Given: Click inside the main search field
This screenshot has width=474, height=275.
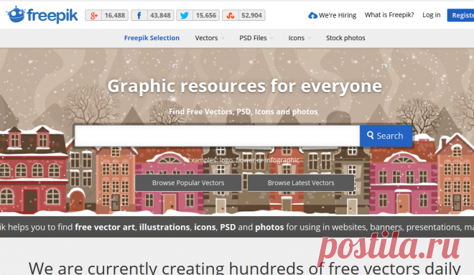Looking at the screenshot, I should pyautogui.click(x=218, y=136).
